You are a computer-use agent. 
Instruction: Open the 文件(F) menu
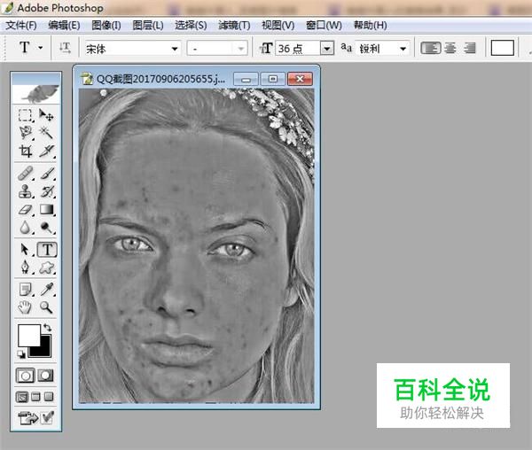[x=21, y=26]
